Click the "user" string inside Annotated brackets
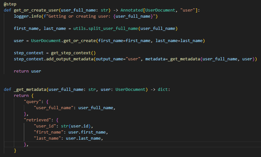The image size is (261, 157). (x=188, y=10)
